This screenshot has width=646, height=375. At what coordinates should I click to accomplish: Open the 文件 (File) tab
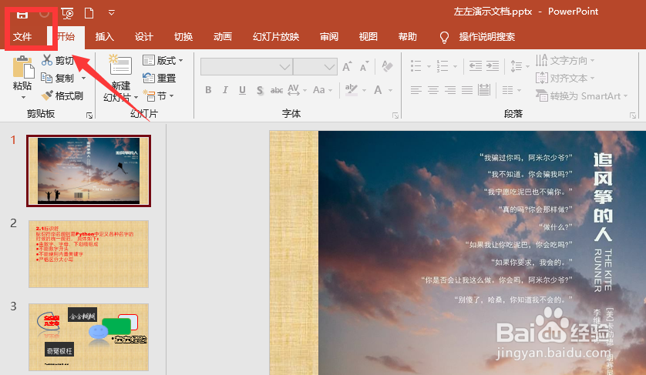coord(22,37)
